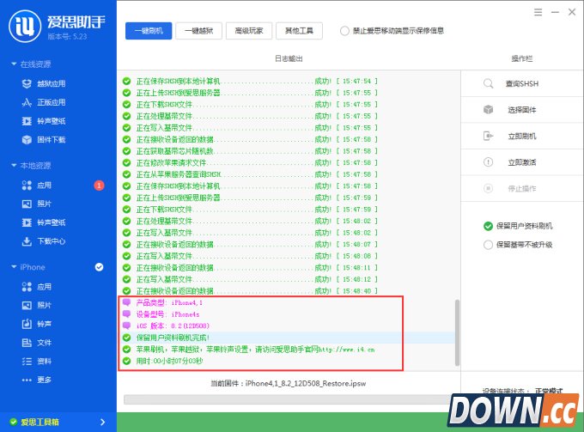The image size is (584, 432).
Task: Open 更多 under the iPhone section
Action: [43, 380]
